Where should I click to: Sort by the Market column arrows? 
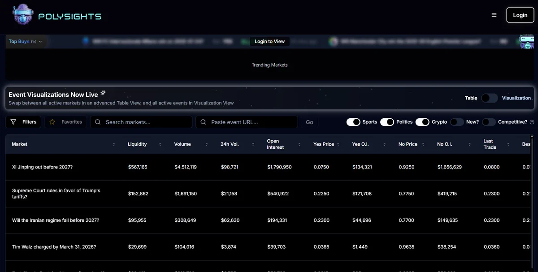coord(114,144)
